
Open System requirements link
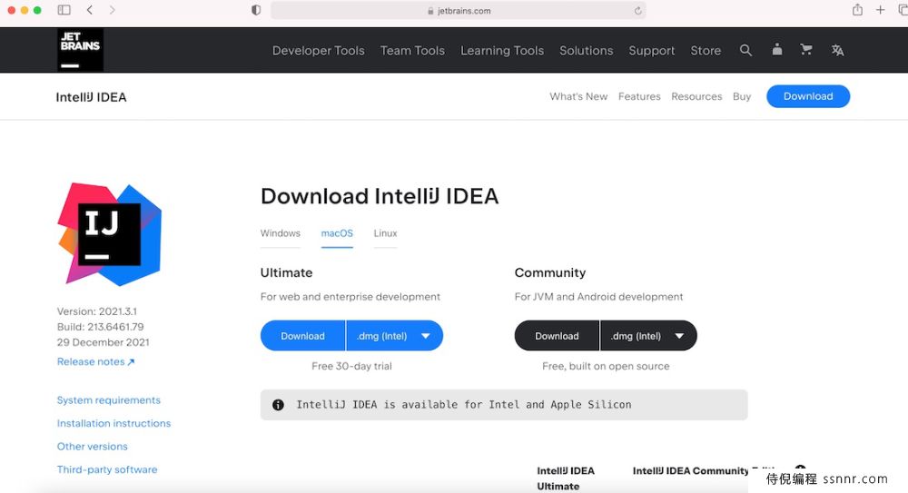point(109,400)
